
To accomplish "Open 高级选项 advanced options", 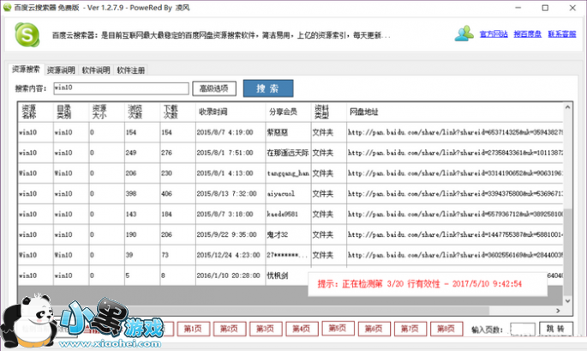I will click(213, 88).
